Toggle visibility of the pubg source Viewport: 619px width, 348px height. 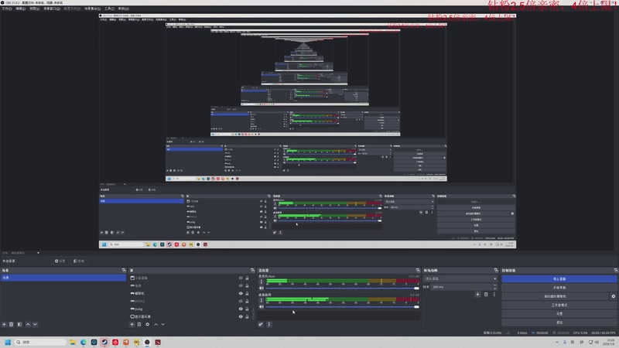point(241,309)
